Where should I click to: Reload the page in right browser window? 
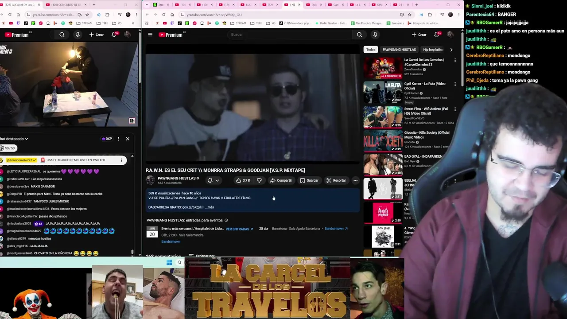click(x=164, y=15)
